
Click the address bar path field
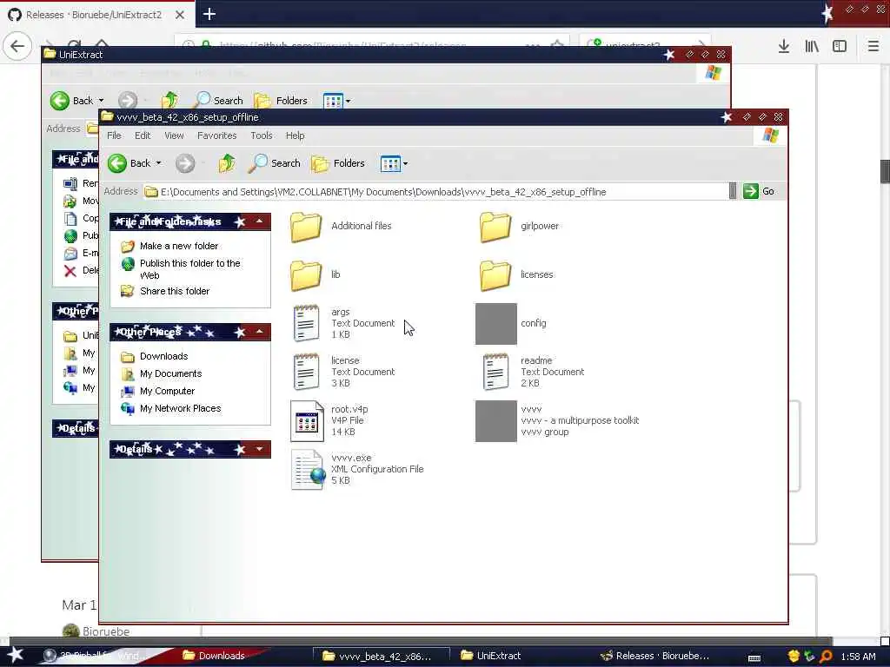(x=435, y=192)
